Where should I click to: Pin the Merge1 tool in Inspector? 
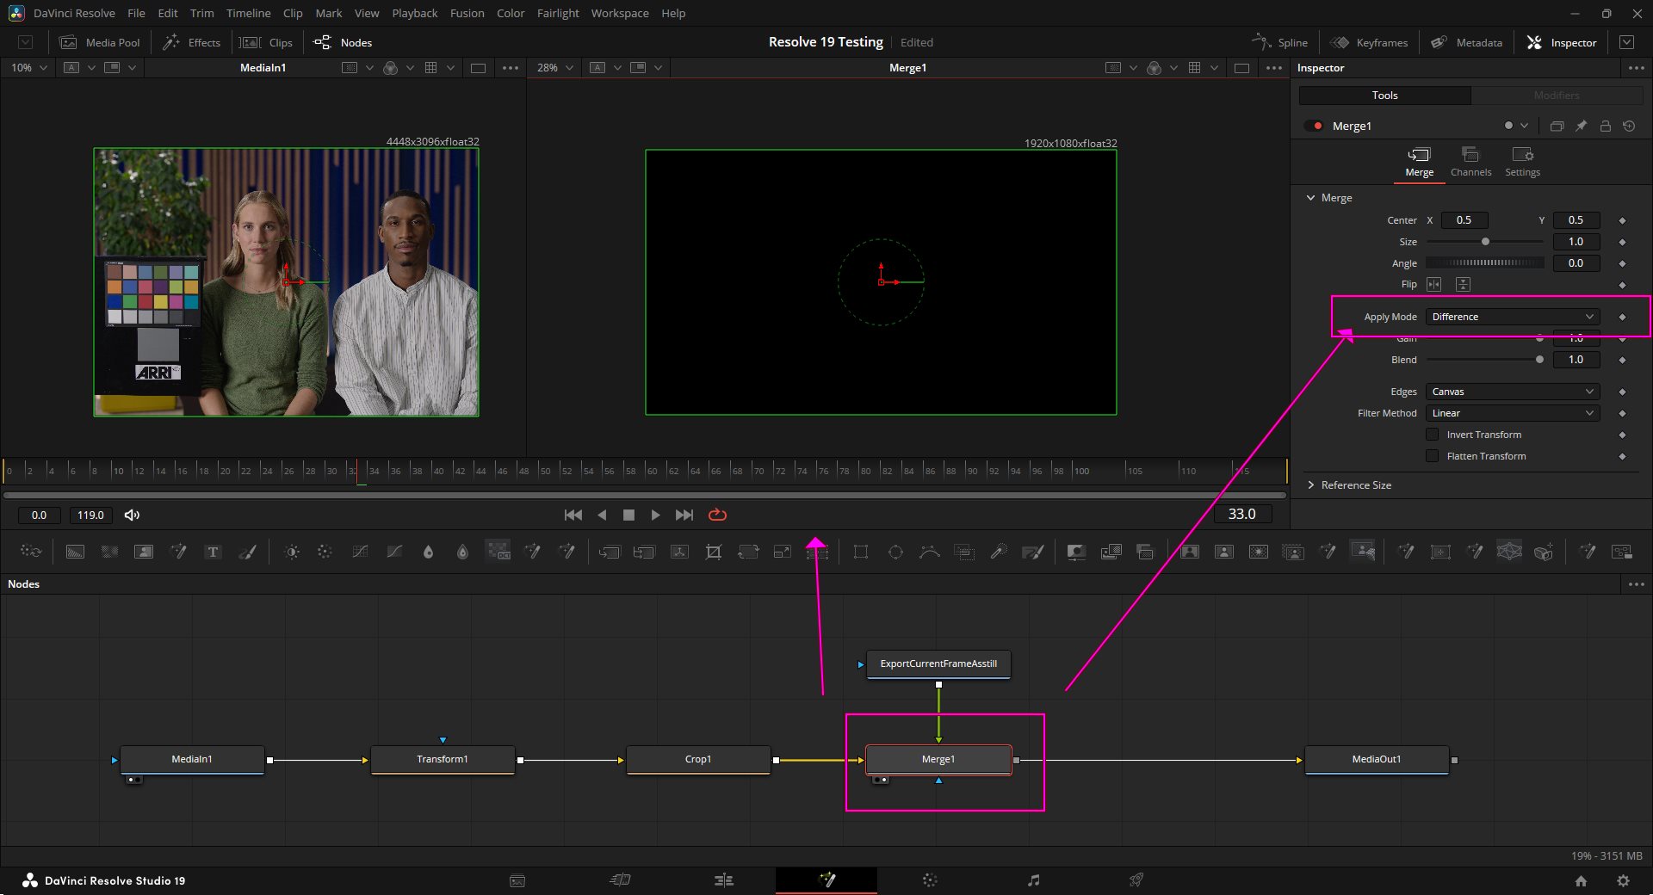[1582, 126]
